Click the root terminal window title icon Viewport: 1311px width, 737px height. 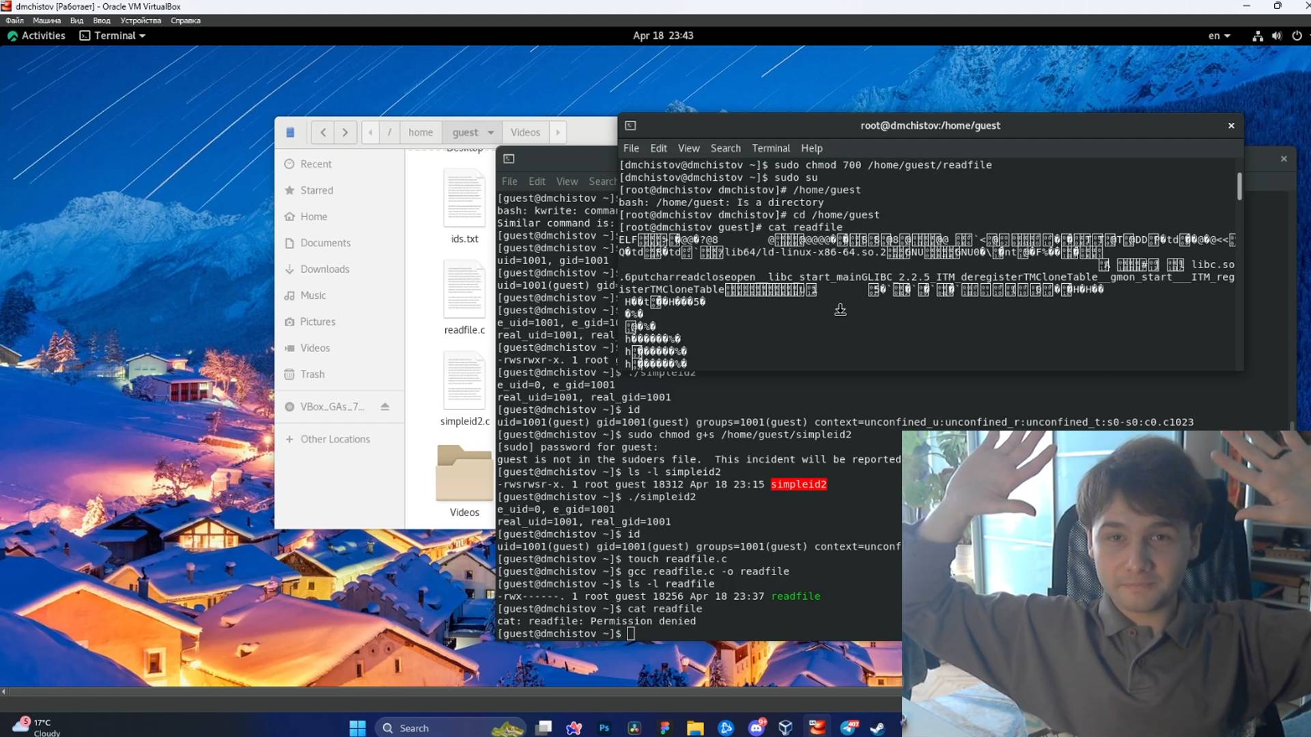(x=630, y=126)
